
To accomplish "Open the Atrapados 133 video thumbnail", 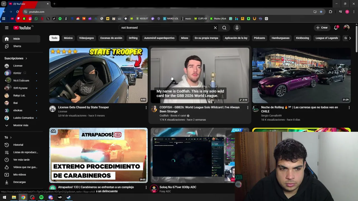I will click(x=98, y=155).
